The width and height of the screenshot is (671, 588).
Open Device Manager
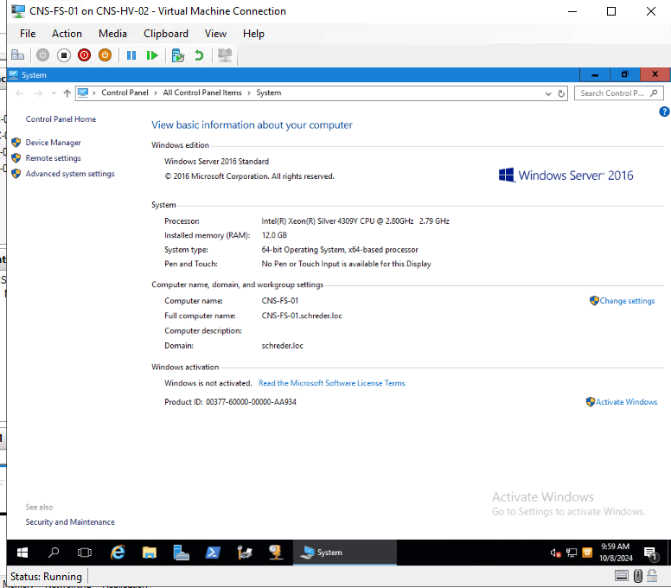click(x=53, y=143)
